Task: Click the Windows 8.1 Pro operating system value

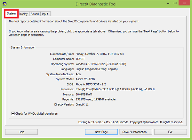Action: click(101, 64)
